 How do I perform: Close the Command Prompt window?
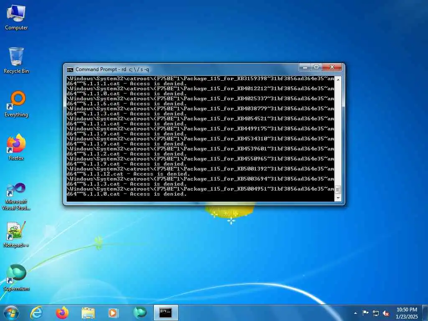tap(332, 67)
